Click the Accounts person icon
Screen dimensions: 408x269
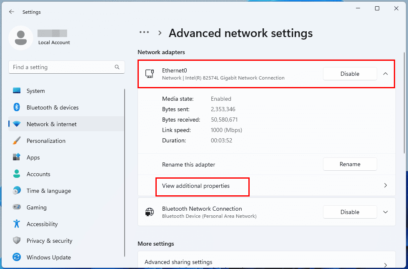tap(17, 174)
